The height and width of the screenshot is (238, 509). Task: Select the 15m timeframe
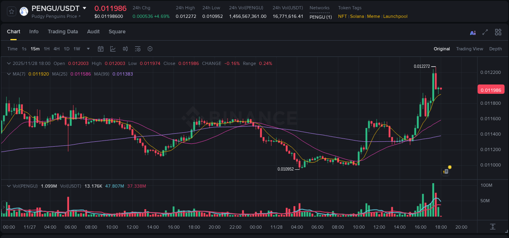coord(35,48)
